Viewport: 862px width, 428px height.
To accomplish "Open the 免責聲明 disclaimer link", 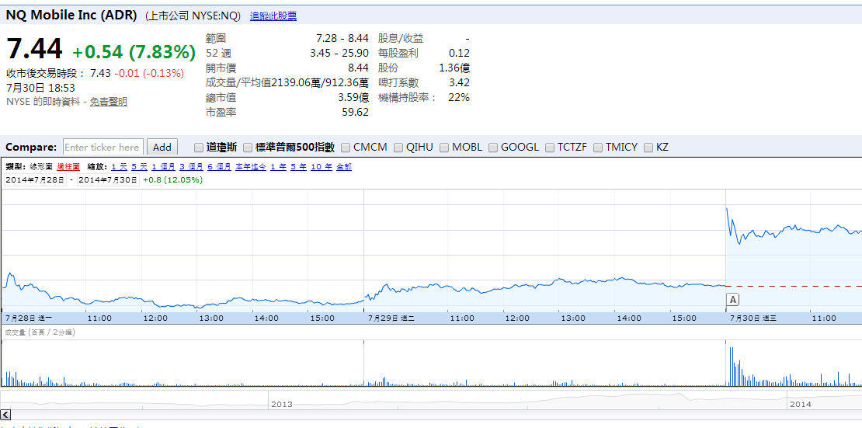I will point(109,102).
